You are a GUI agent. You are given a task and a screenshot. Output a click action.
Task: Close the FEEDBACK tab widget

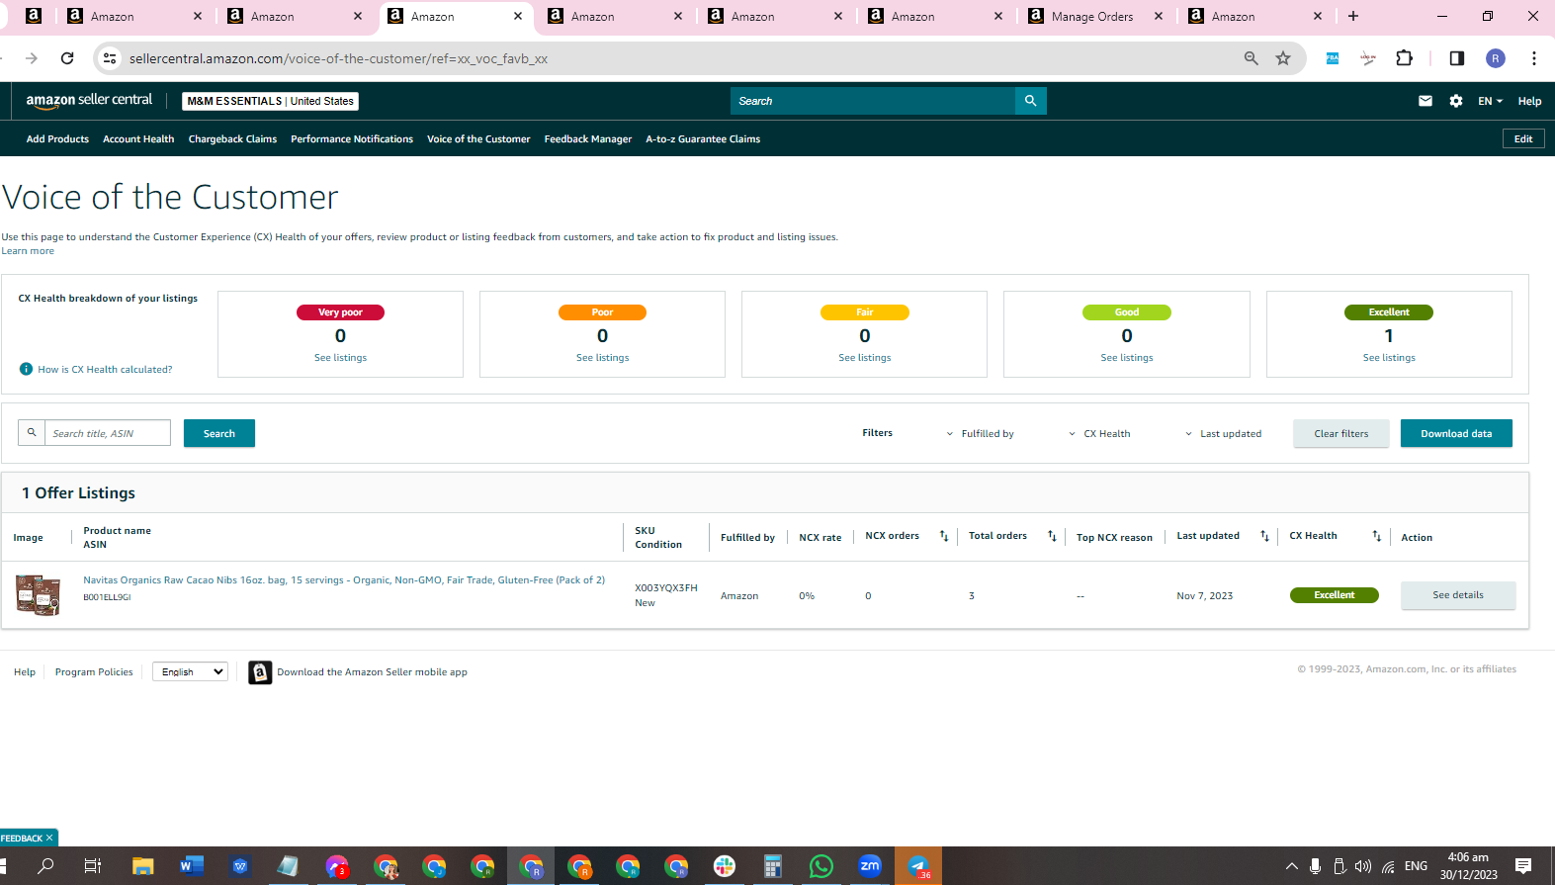click(x=49, y=838)
